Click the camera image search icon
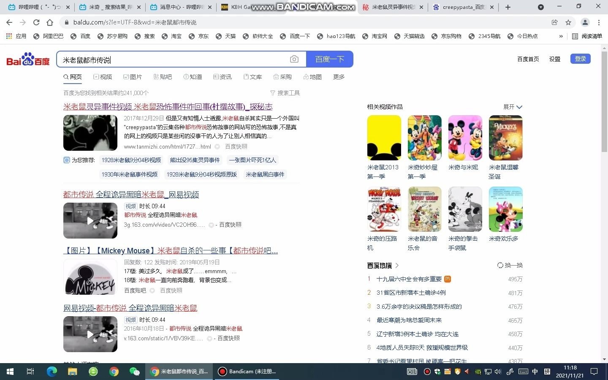608x380 pixels. pyautogui.click(x=294, y=60)
